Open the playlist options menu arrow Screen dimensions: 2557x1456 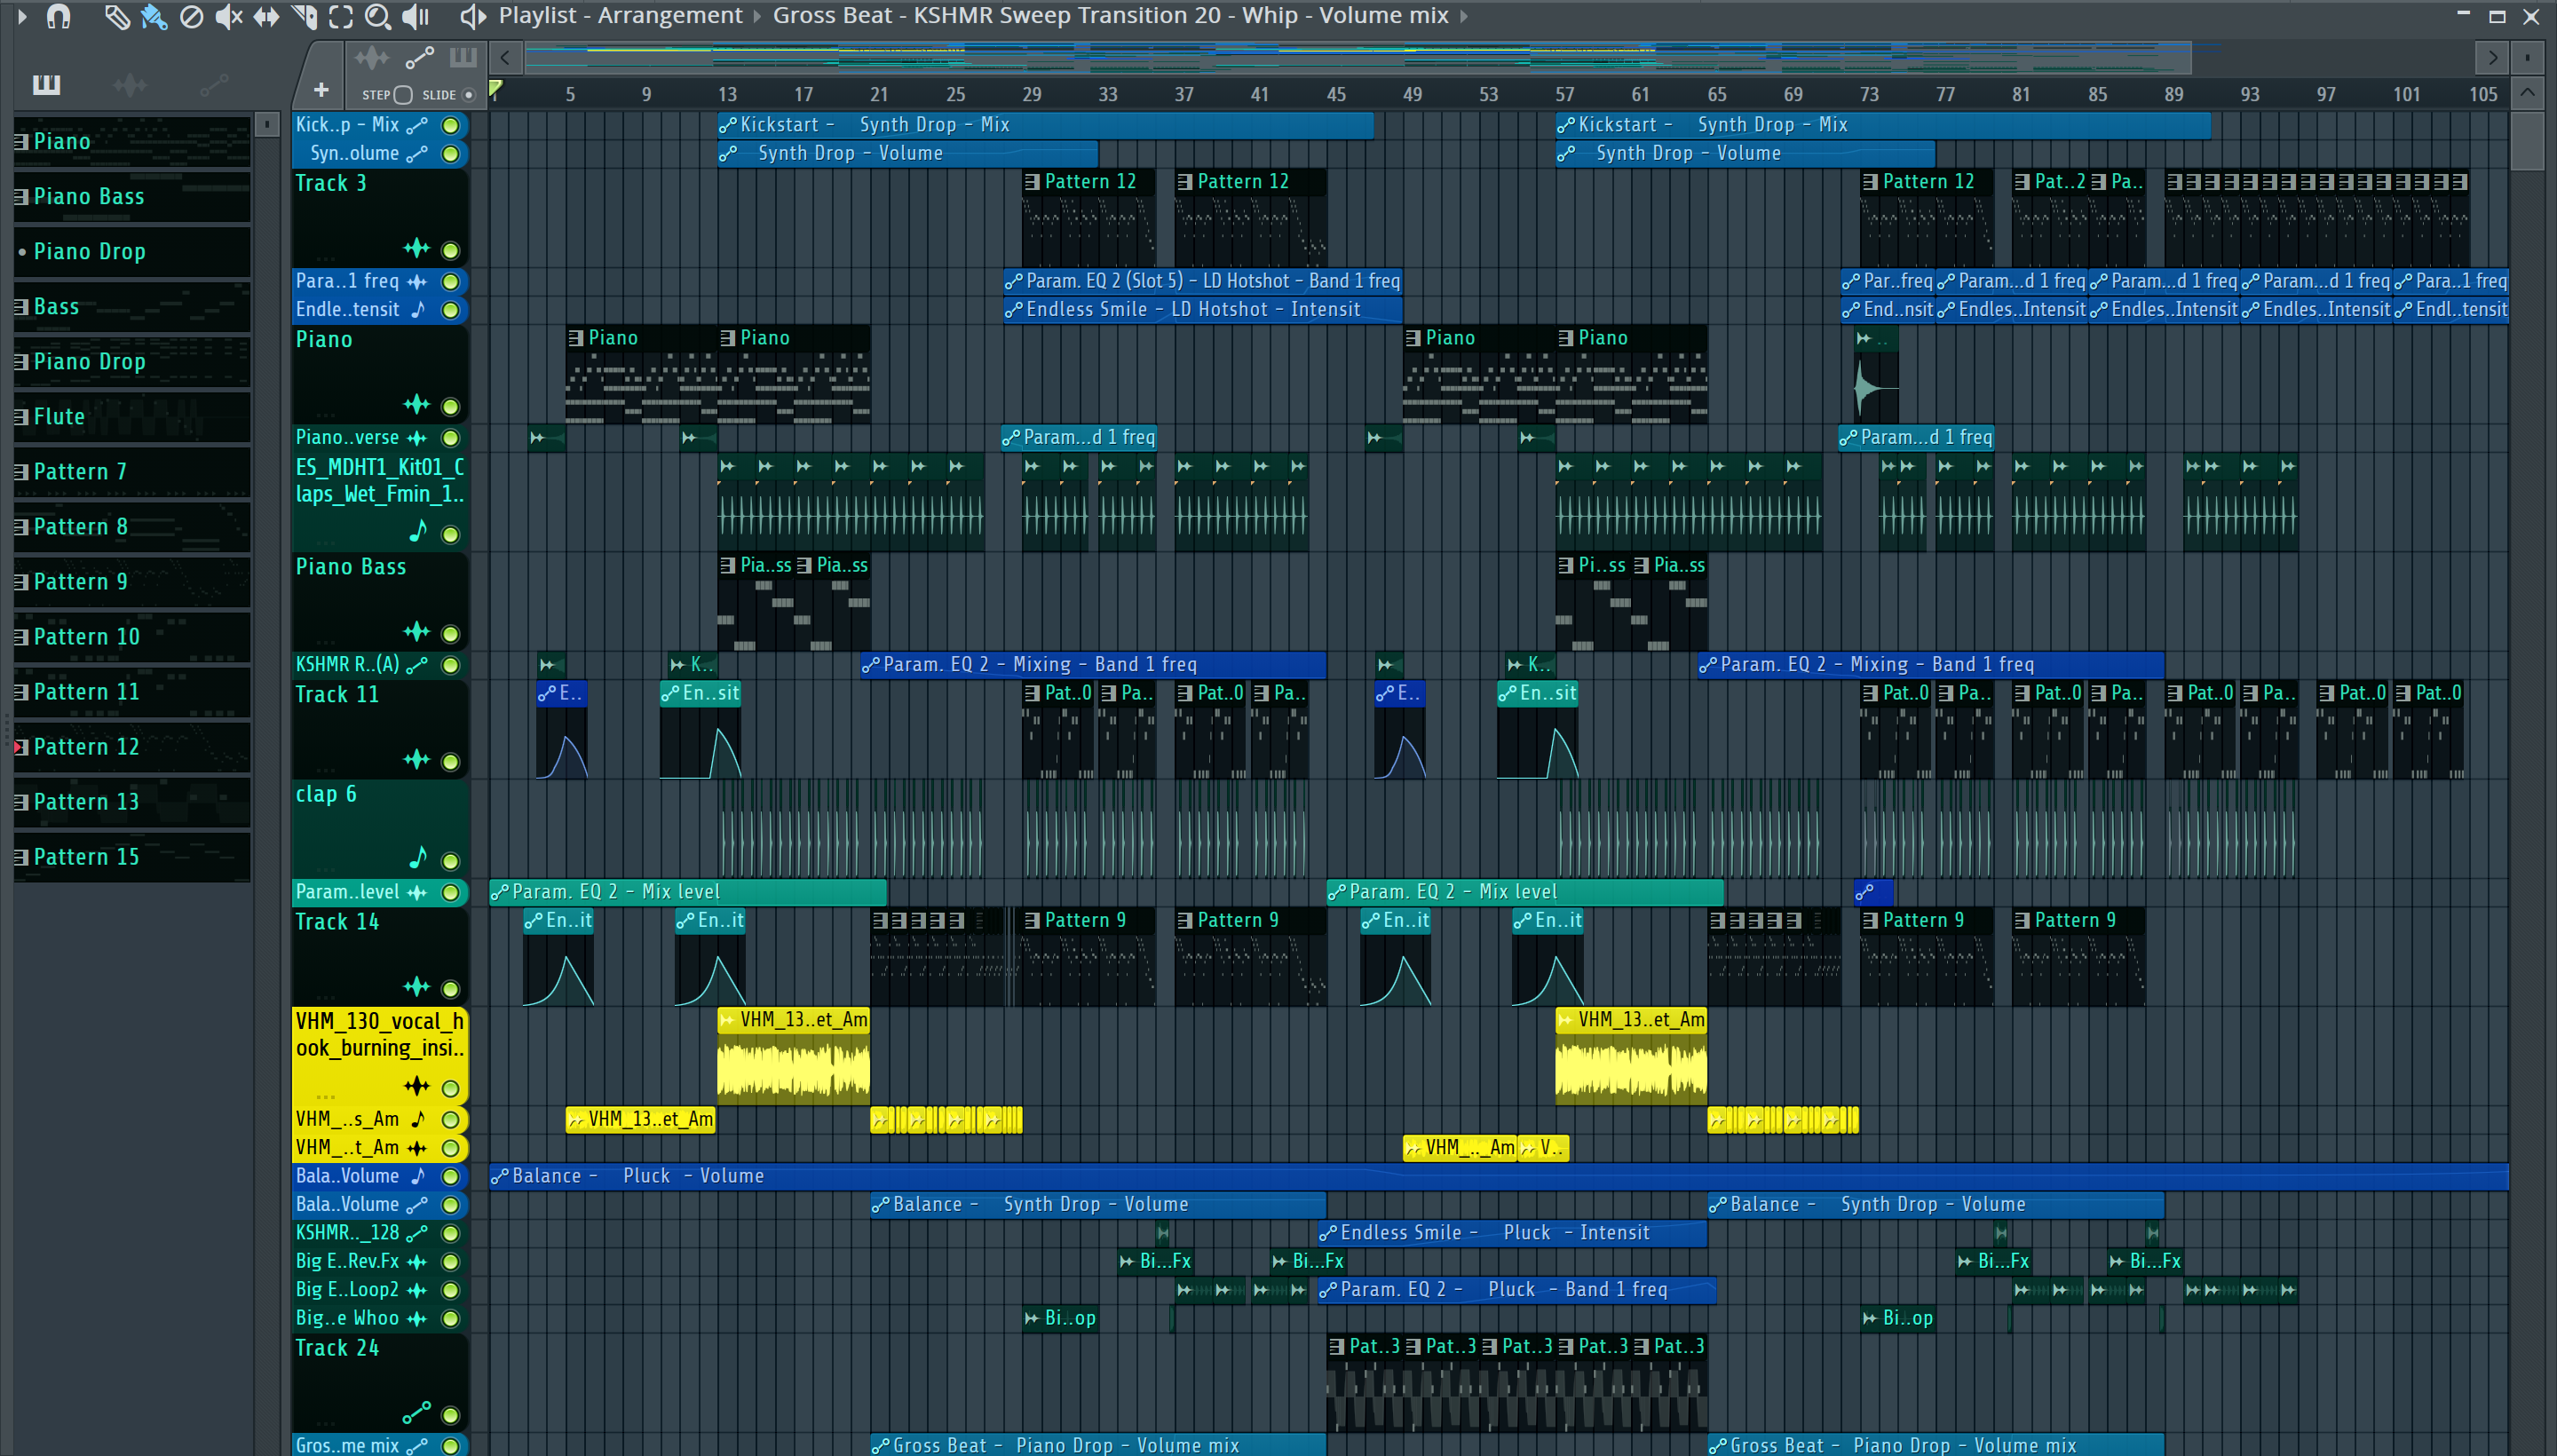[21, 16]
